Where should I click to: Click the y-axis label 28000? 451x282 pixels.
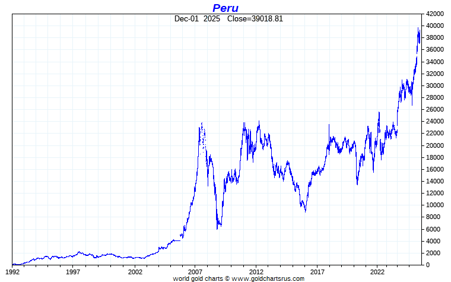(x=434, y=97)
